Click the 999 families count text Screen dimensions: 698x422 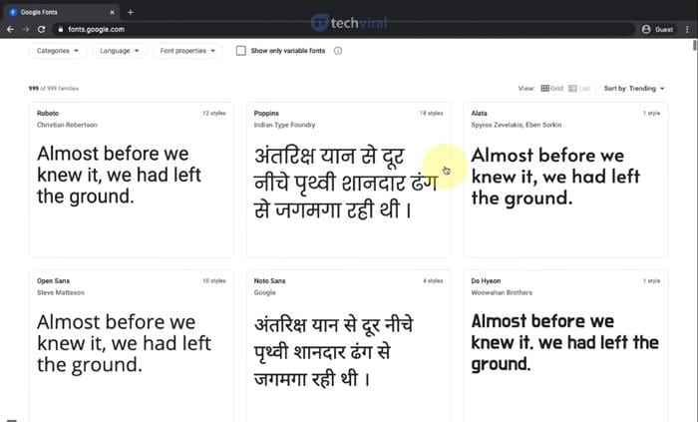tap(54, 88)
